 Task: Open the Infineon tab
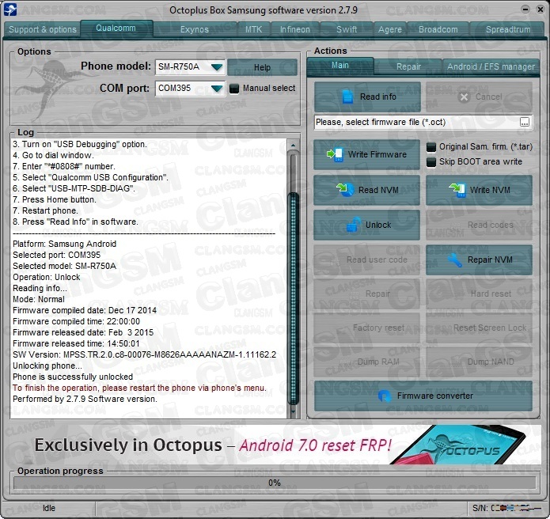pos(294,29)
